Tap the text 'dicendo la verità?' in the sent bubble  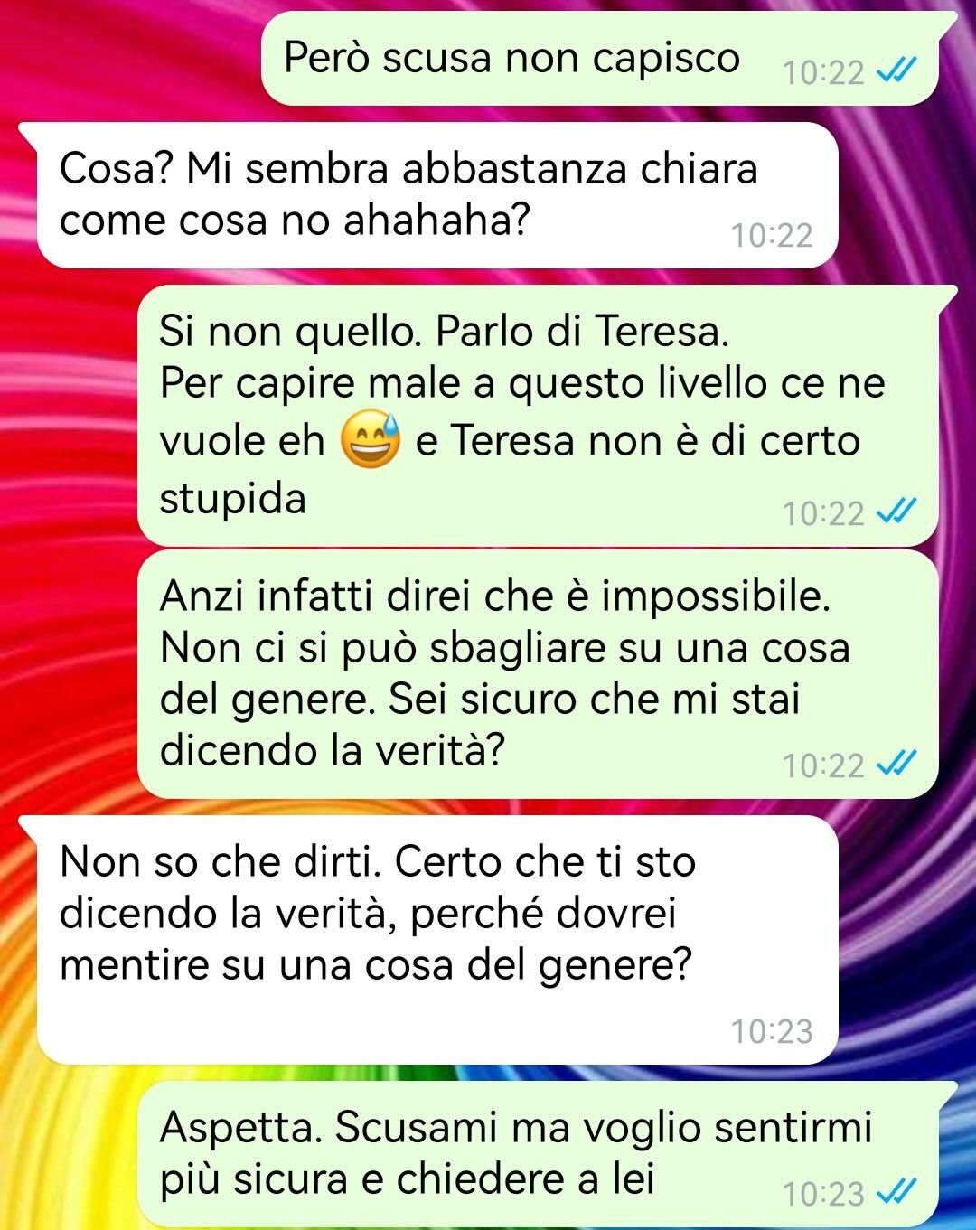pyautogui.click(x=331, y=750)
